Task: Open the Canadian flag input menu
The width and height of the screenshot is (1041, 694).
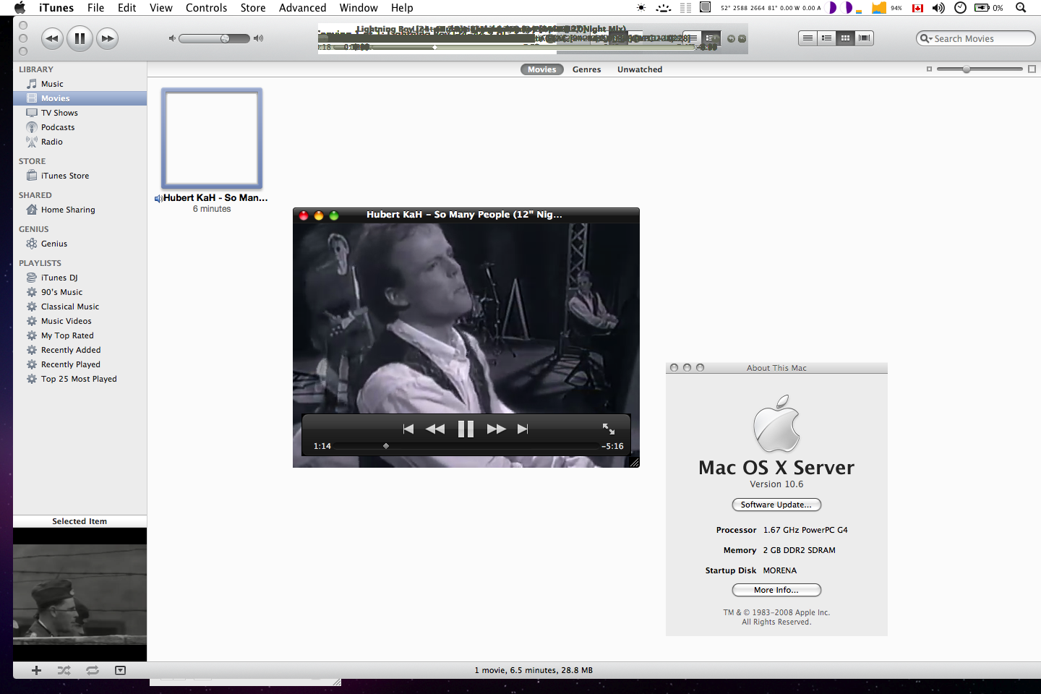Action: click(x=918, y=8)
